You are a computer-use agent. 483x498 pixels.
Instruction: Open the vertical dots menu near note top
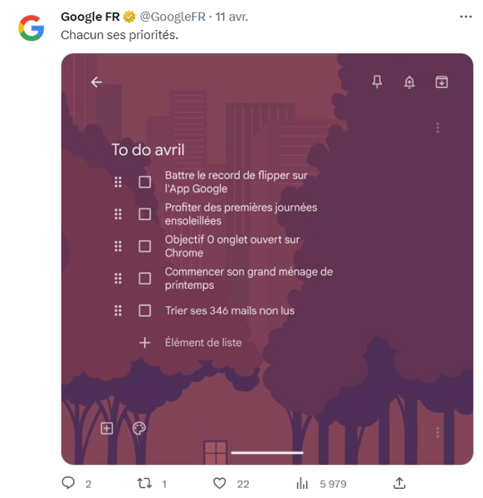437,128
